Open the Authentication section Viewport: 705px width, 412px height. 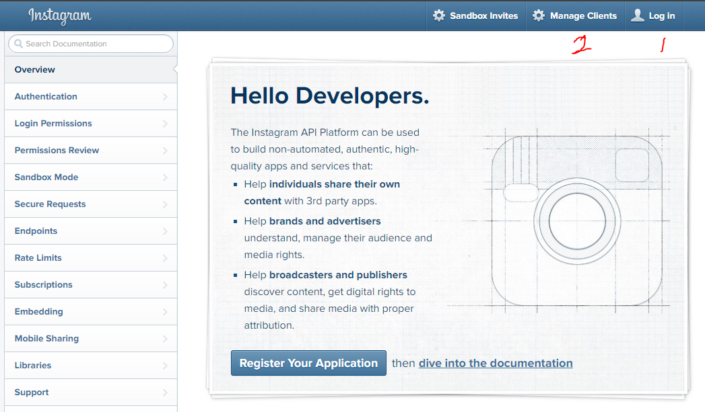pos(91,97)
